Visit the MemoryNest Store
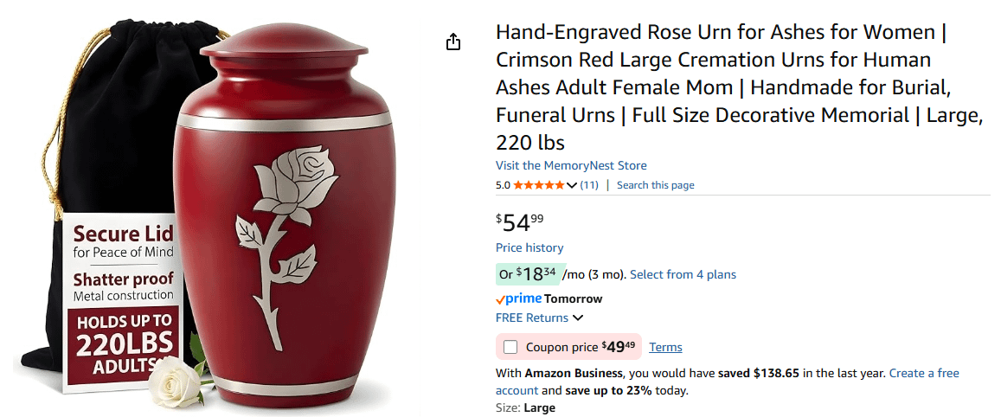The height and width of the screenshot is (417, 1001). (571, 165)
